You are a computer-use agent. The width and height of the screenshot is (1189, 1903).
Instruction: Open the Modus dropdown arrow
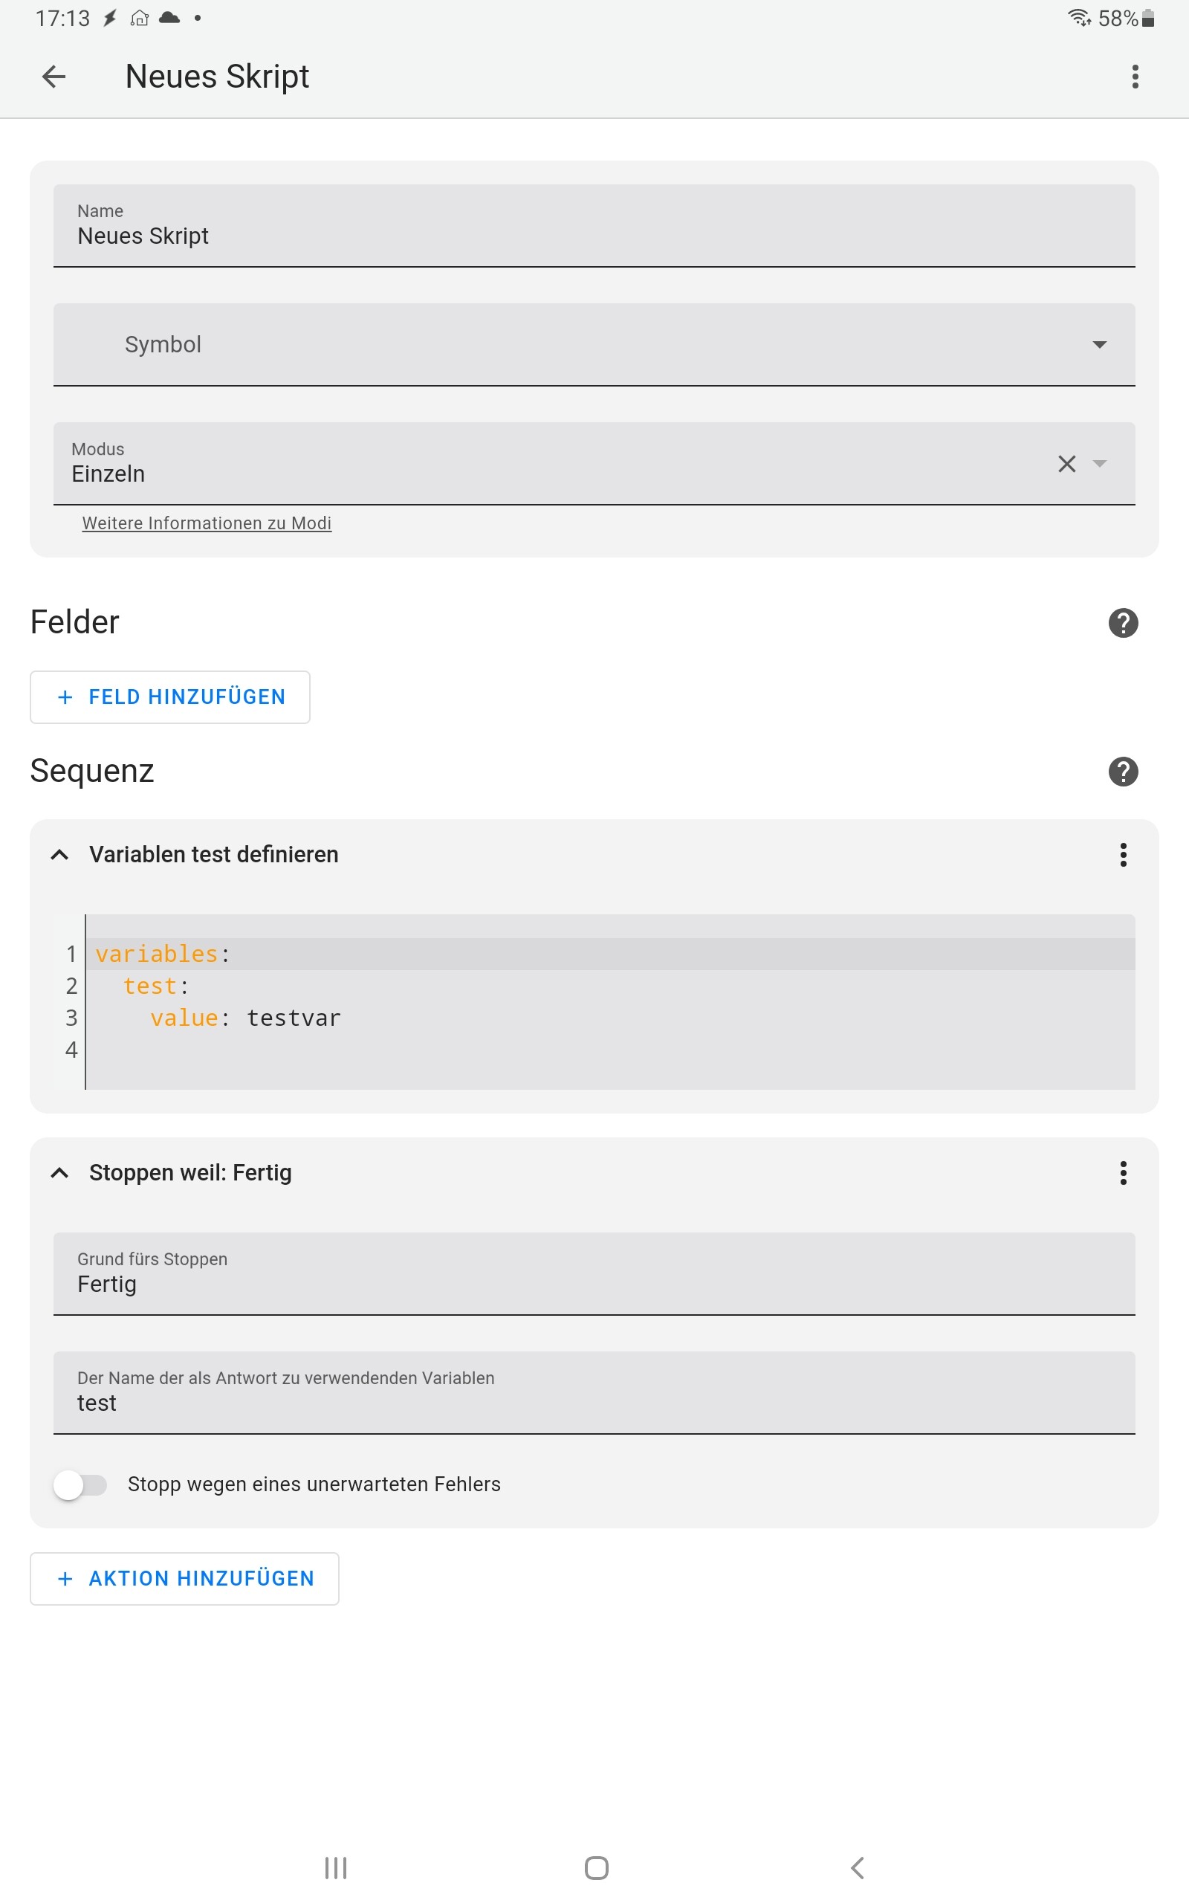point(1099,463)
